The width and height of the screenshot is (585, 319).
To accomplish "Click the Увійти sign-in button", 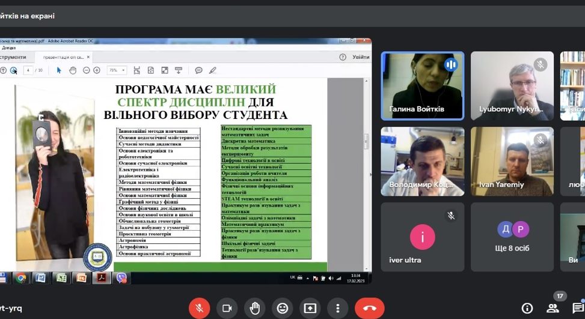I will click(361, 57).
